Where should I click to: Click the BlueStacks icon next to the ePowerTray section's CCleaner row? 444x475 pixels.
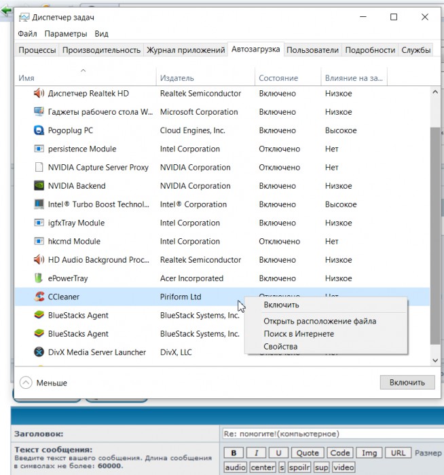click(x=39, y=315)
